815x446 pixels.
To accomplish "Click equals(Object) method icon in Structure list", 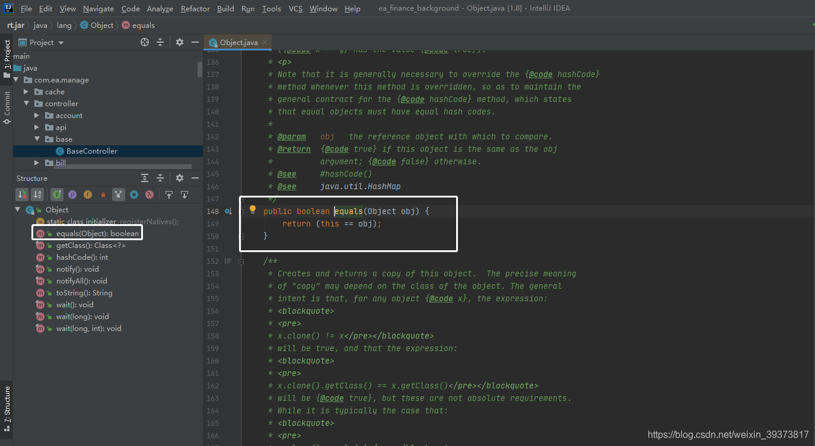I will tap(40, 234).
